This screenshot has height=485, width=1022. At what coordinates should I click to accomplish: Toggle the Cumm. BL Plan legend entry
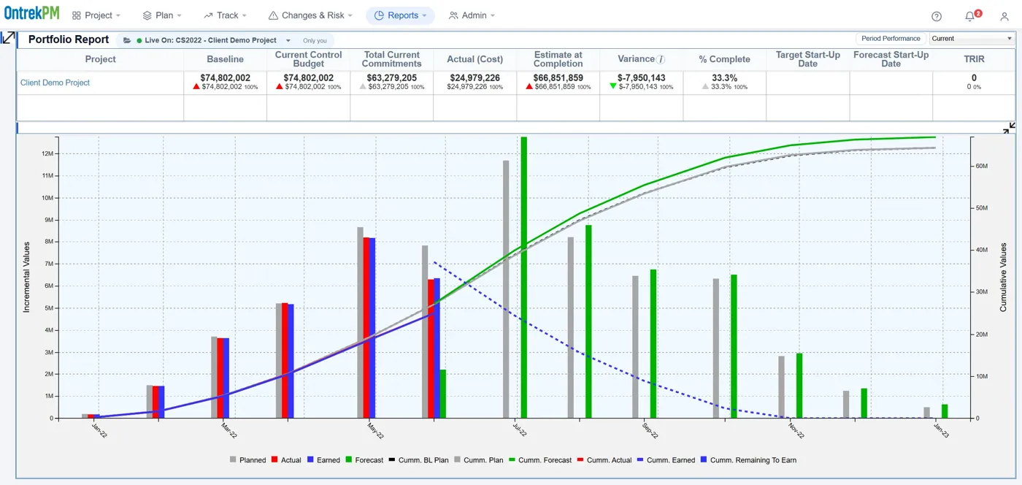click(418, 460)
